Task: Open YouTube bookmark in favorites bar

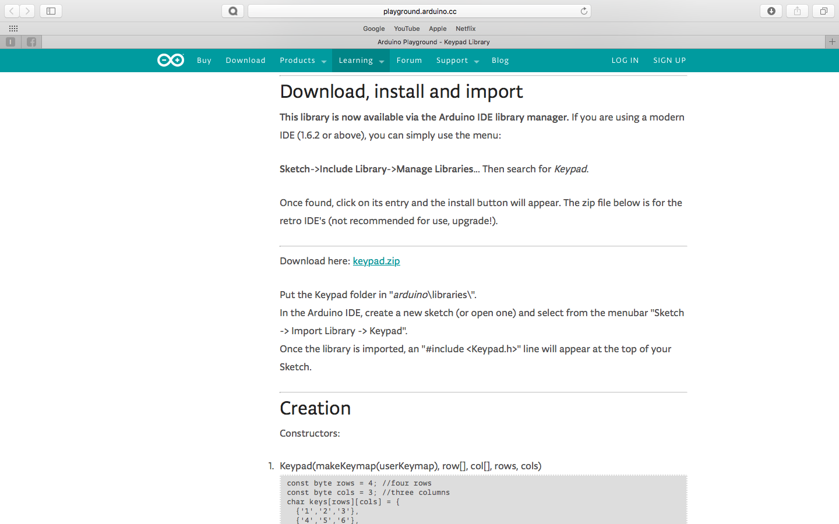Action: (407, 29)
